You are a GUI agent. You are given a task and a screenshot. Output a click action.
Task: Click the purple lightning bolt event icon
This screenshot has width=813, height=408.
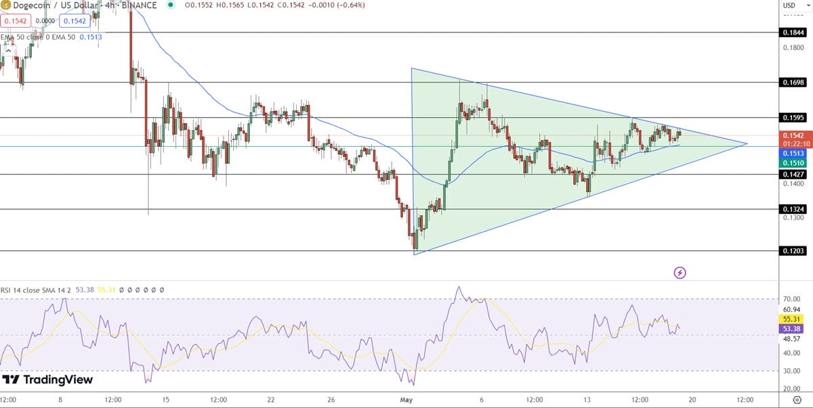point(680,273)
